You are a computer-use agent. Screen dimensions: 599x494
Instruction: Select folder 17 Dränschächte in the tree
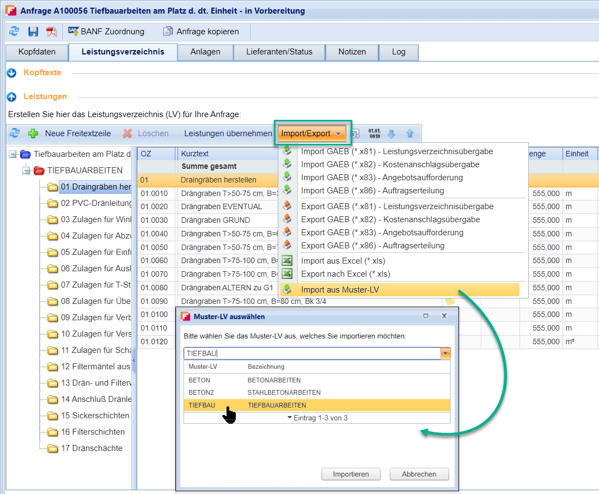click(x=91, y=448)
